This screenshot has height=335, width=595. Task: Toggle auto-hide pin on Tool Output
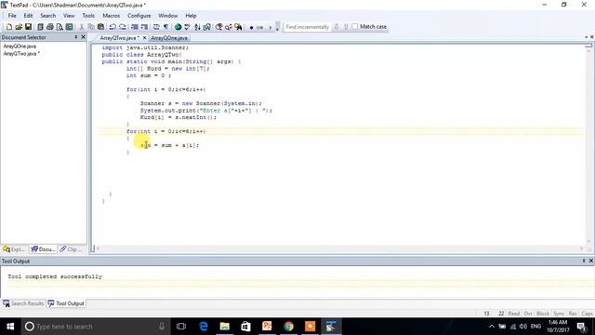point(584,261)
